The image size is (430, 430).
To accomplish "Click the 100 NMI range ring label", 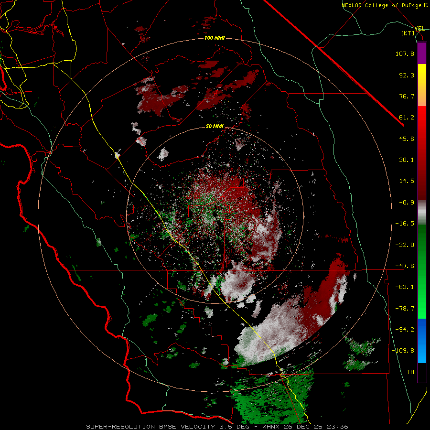I will (x=215, y=38).
